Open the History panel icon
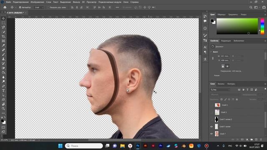 pos(205,16)
